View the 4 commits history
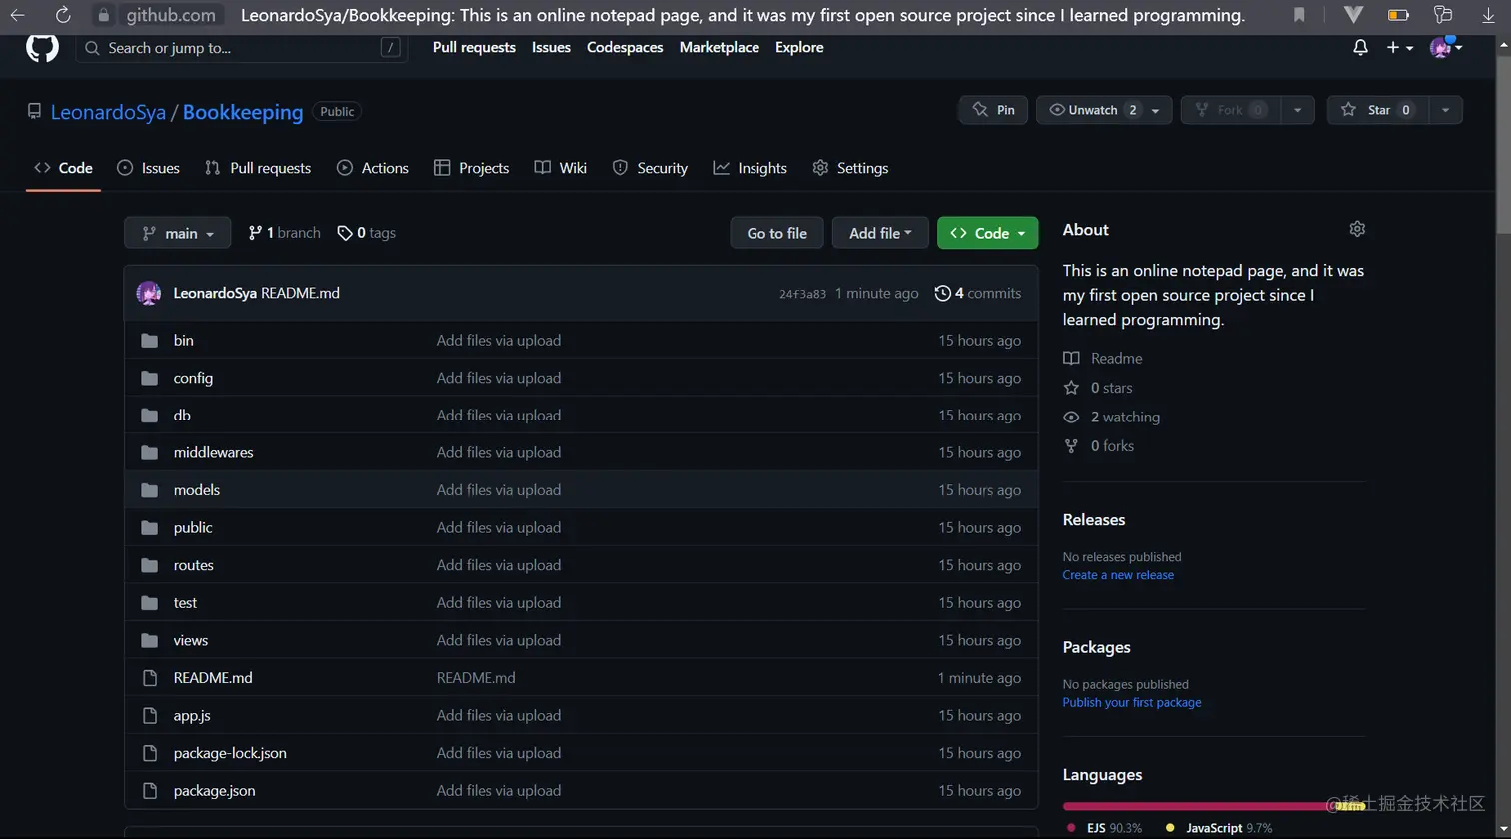The image size is (1511, 839). click(x=978, y=293)
